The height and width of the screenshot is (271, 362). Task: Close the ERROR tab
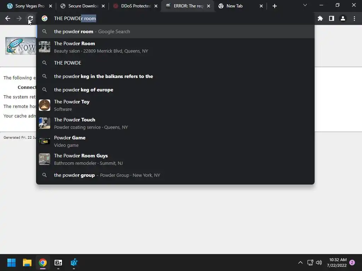tap(209, 6)
